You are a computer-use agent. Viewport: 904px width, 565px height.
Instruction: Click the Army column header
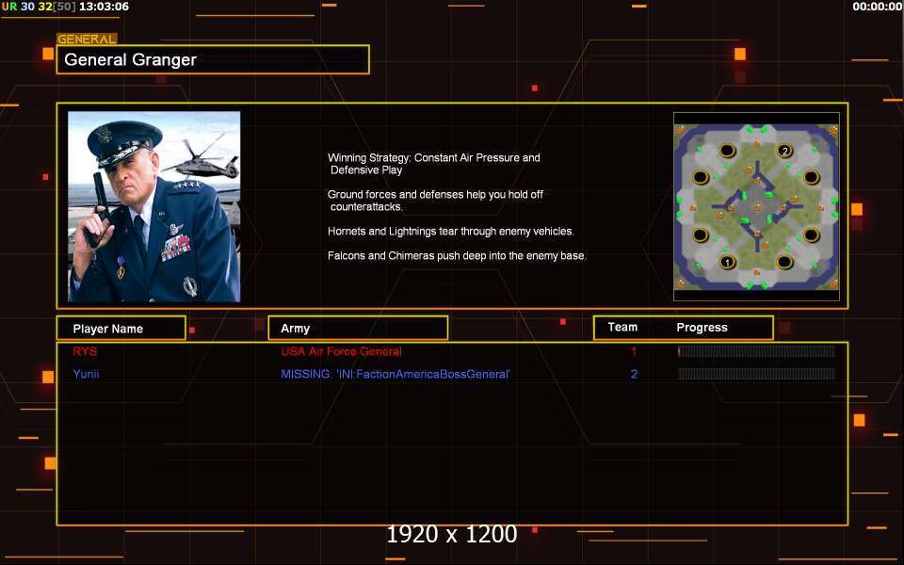pyautogui.click(x=358, y=328)
